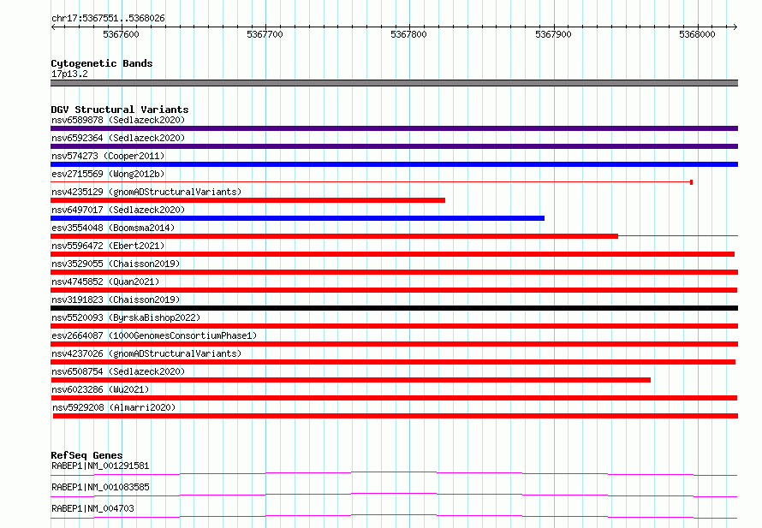The width and height of the screenshot is (762, 528).
Task: Click variant label esv2715569 (Wong2012b)
Action: (x=108, y=174)
